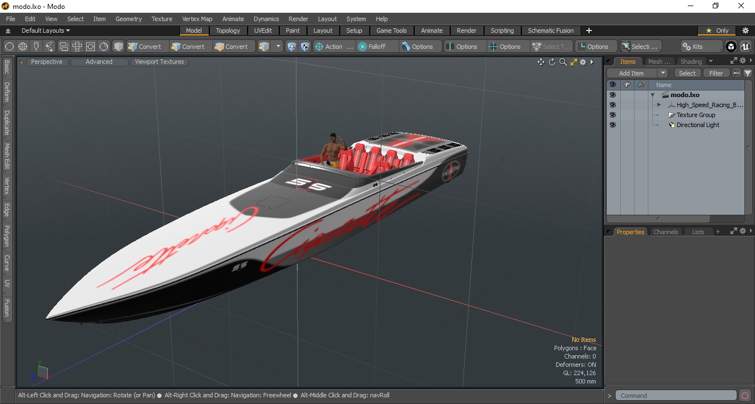Open the Items panel gear settings

coord(742,61)
